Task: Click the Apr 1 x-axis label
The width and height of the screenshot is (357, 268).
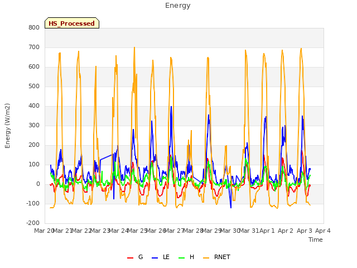Action: click(267, 231)
